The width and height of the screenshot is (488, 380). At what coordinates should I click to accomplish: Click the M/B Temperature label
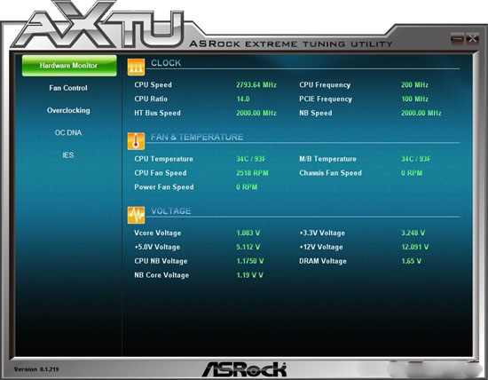point(327,159)
